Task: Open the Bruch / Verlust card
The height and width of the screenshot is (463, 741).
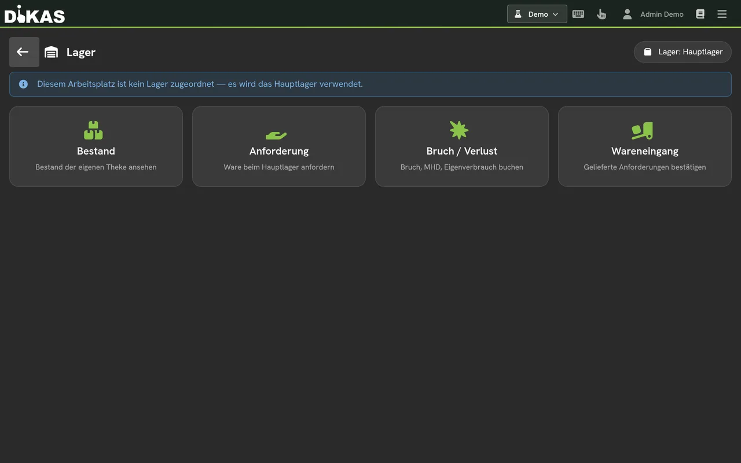Action: 462,146
